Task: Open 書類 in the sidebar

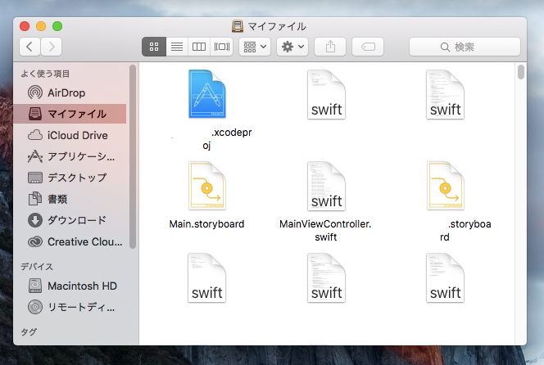Action: pyautogui.click(x=70, y=199)
